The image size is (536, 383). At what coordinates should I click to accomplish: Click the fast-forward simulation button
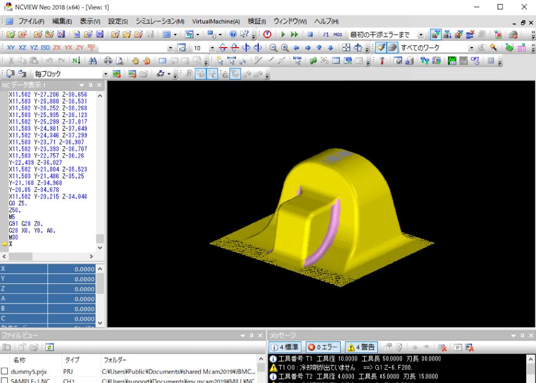click(295, 34)
